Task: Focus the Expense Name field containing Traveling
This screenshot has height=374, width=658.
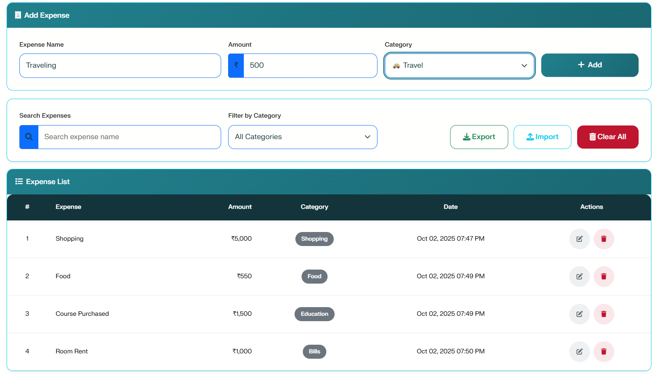Action: coord(120,66)
